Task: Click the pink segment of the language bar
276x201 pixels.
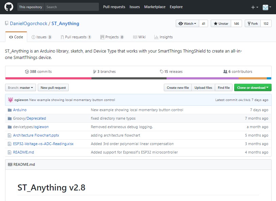Action: click(x=48, y=78)
